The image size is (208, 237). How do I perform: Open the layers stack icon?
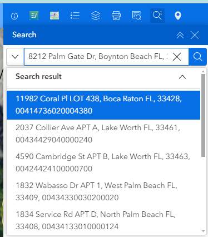point(96,16)
